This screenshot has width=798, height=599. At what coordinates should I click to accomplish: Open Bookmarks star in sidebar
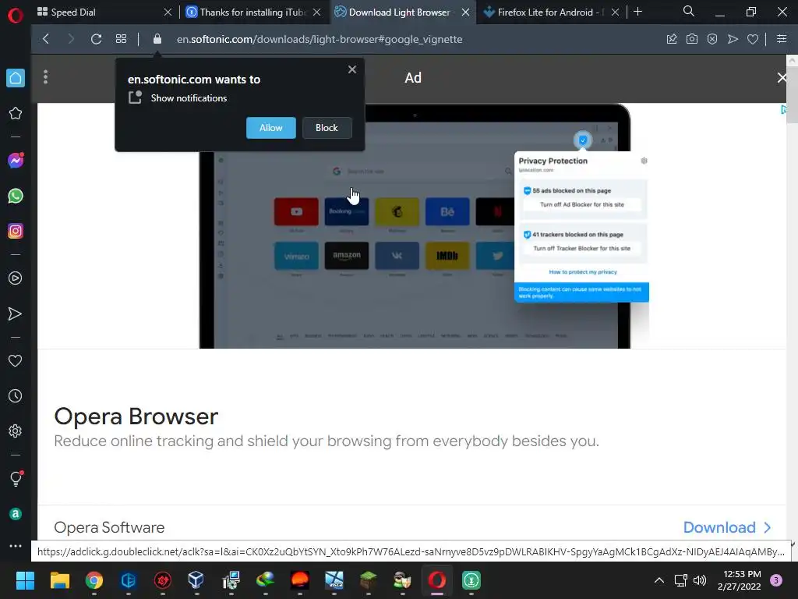(16, 113)
